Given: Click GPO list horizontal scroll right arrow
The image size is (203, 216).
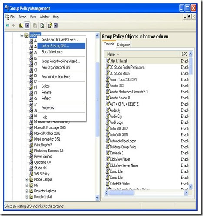Looking at the screenshot, I should point(186,193).
